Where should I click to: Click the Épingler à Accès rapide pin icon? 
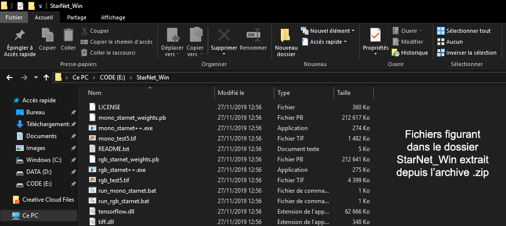tap(19, 36)
